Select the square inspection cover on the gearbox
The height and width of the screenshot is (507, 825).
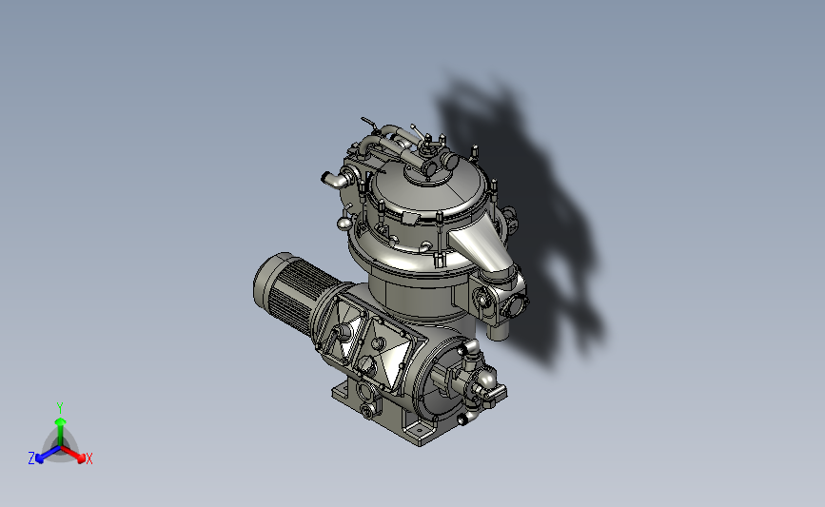coord(388,352)
